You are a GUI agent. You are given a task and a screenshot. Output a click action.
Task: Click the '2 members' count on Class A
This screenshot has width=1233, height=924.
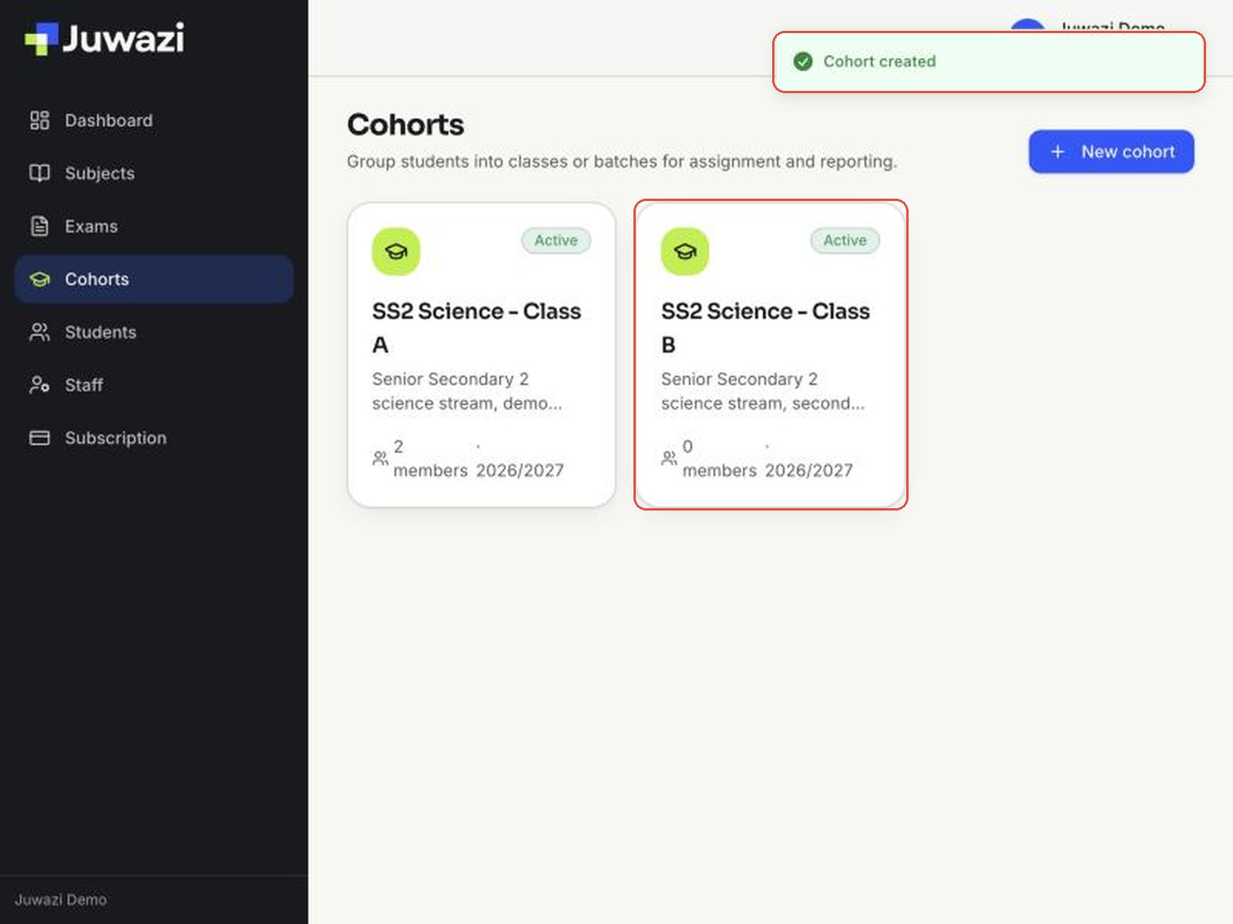click(x=430, y=458)
